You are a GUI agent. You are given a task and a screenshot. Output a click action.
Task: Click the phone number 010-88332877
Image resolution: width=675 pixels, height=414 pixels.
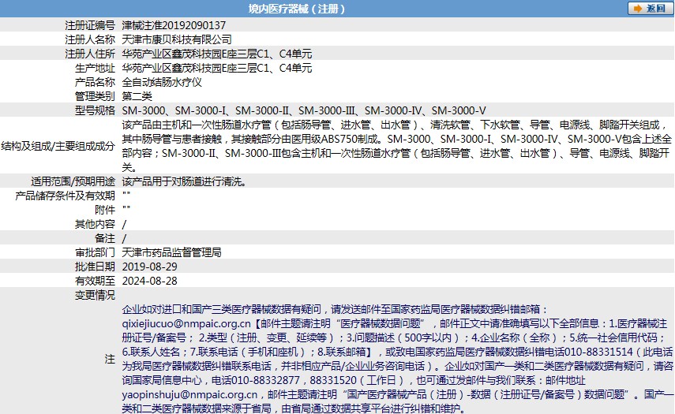point(265,380)
